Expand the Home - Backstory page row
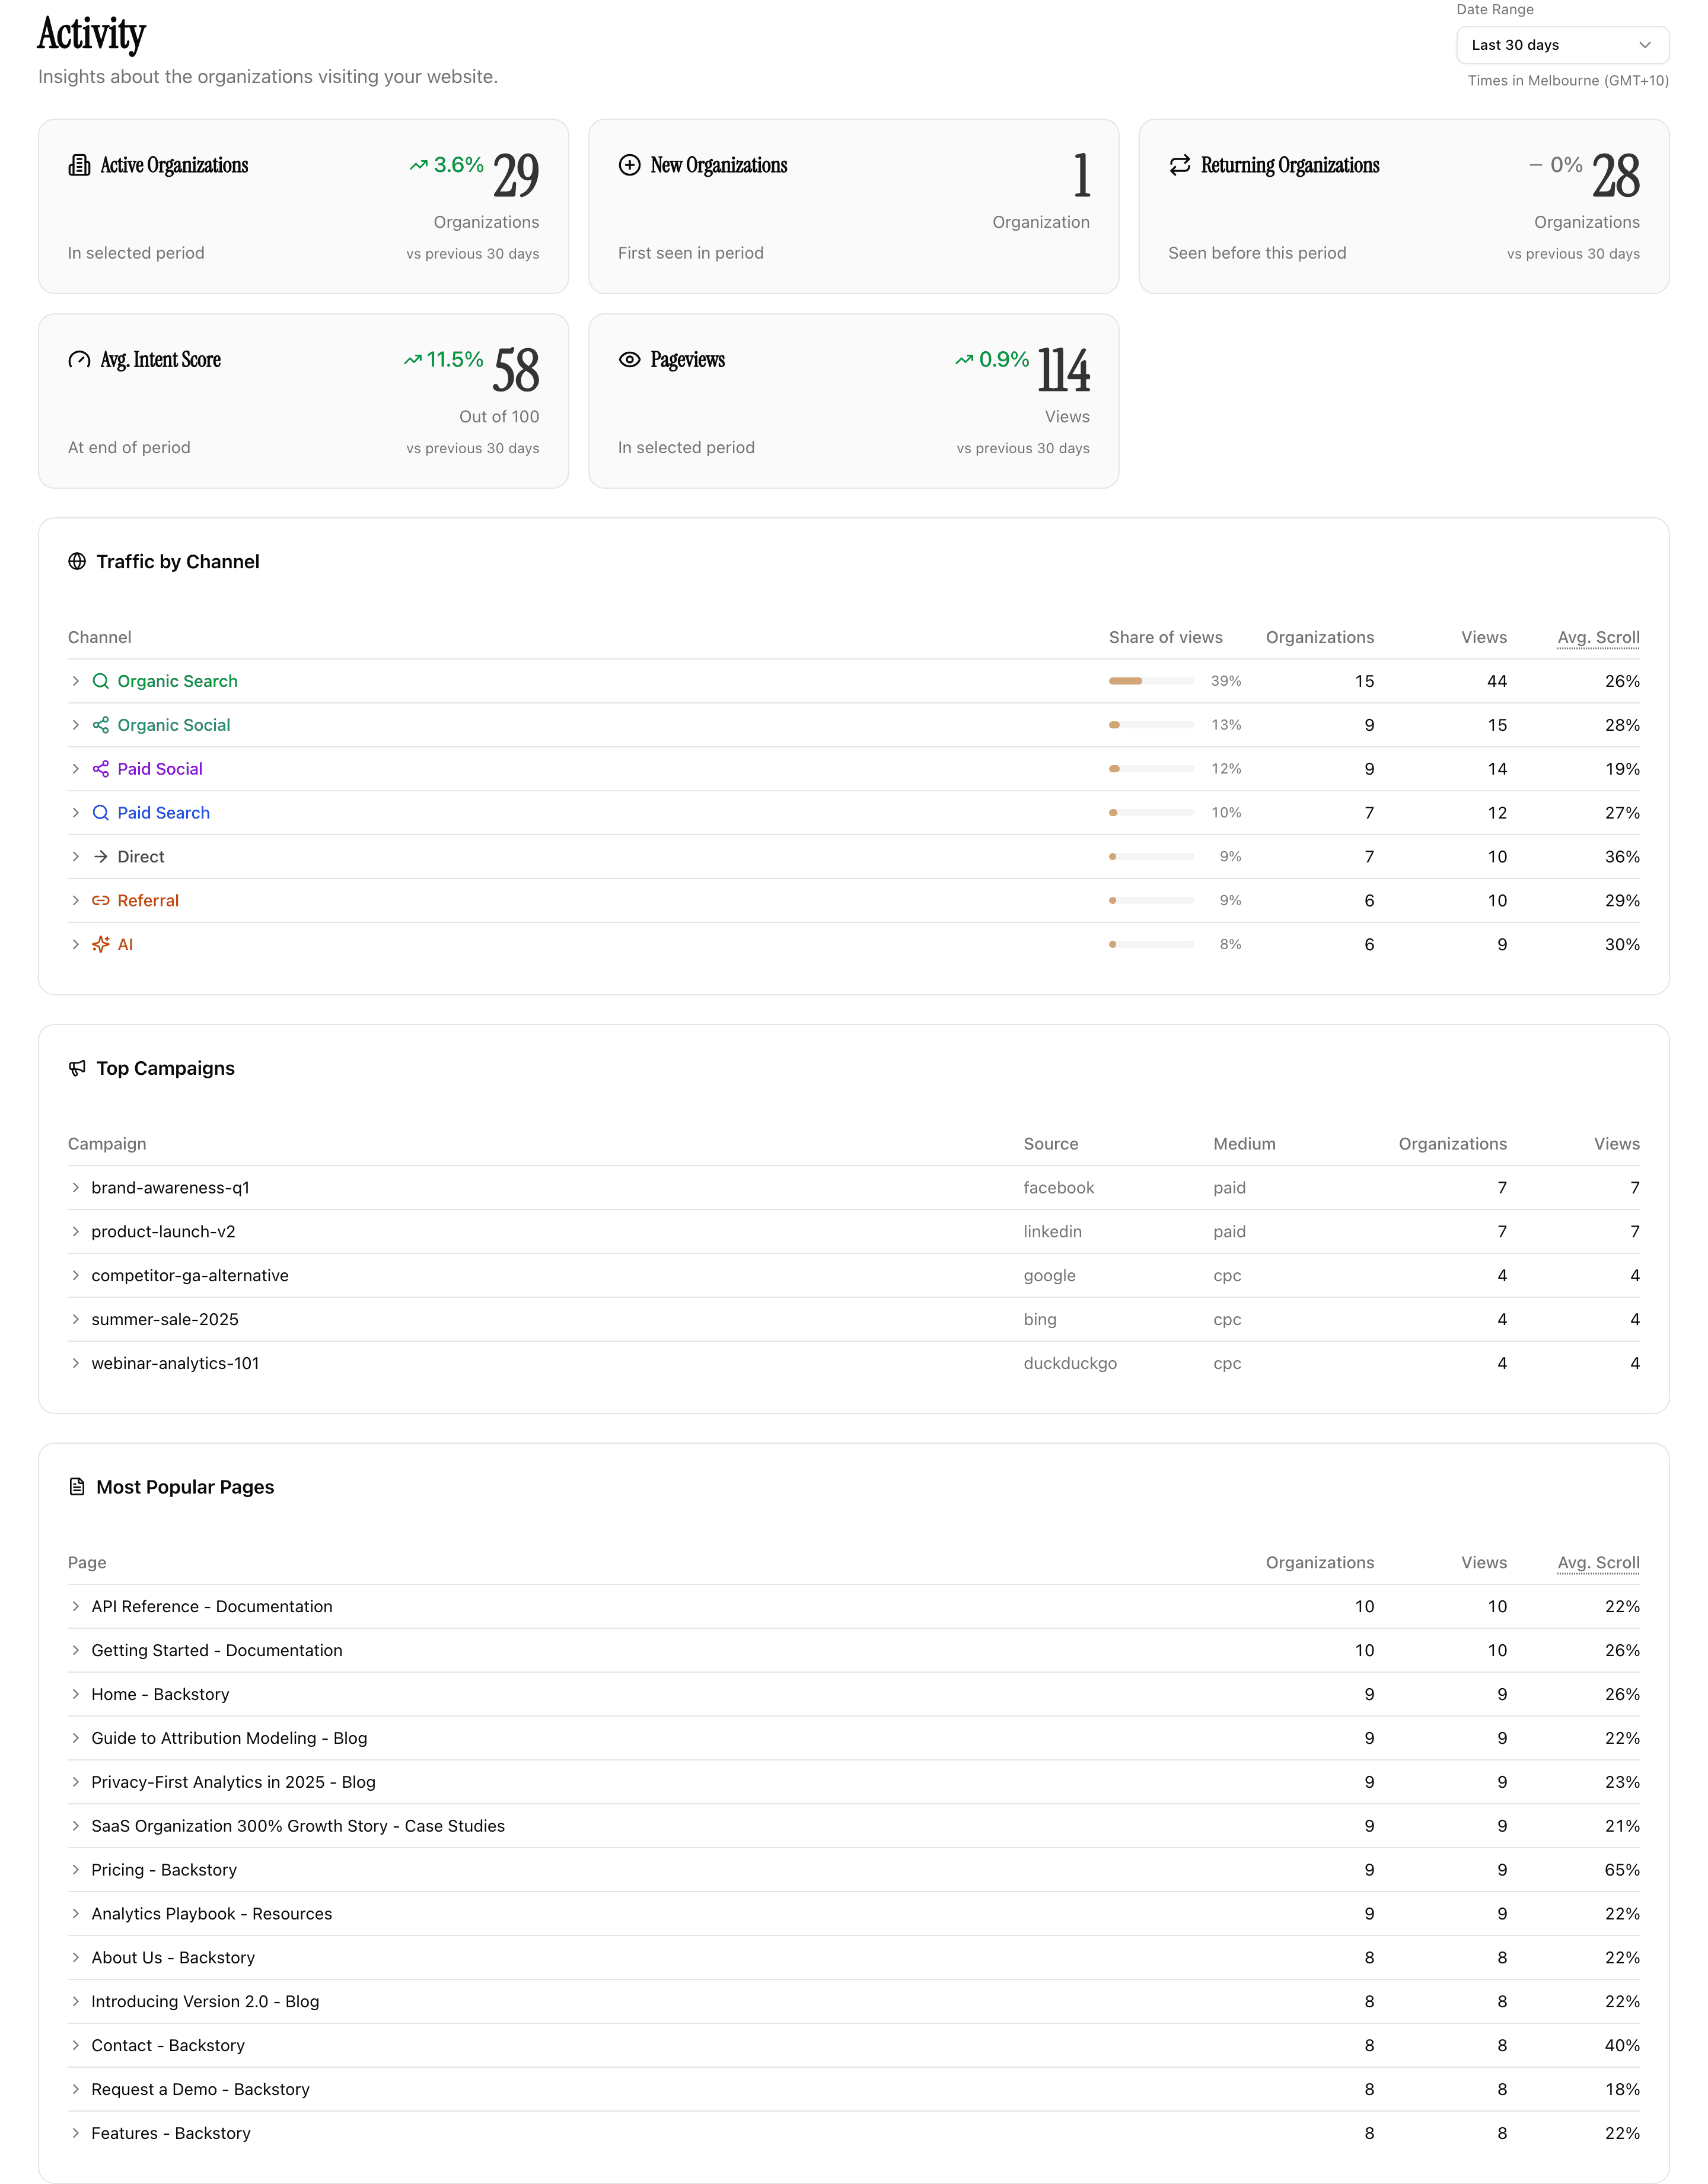The image size is (1708, 2184). point(75,1695)
